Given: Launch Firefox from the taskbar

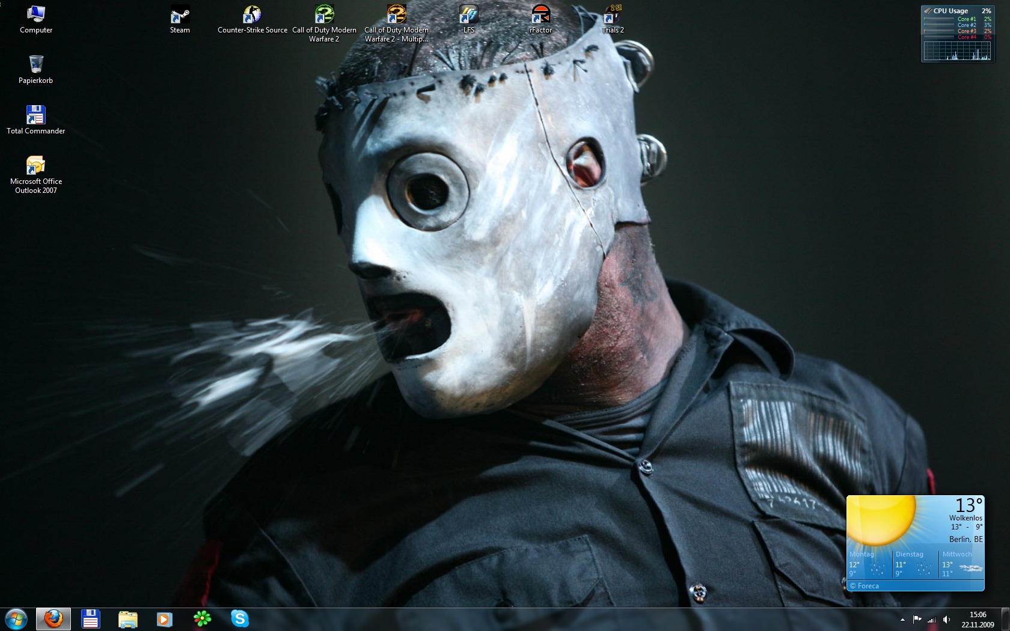Looking at the screenshot, I should point(54,619).
